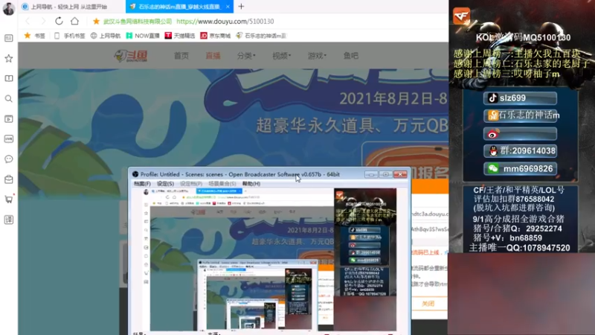
Task: Open the 天猫精选 bookmark
Action: click(x=180, y=36)
